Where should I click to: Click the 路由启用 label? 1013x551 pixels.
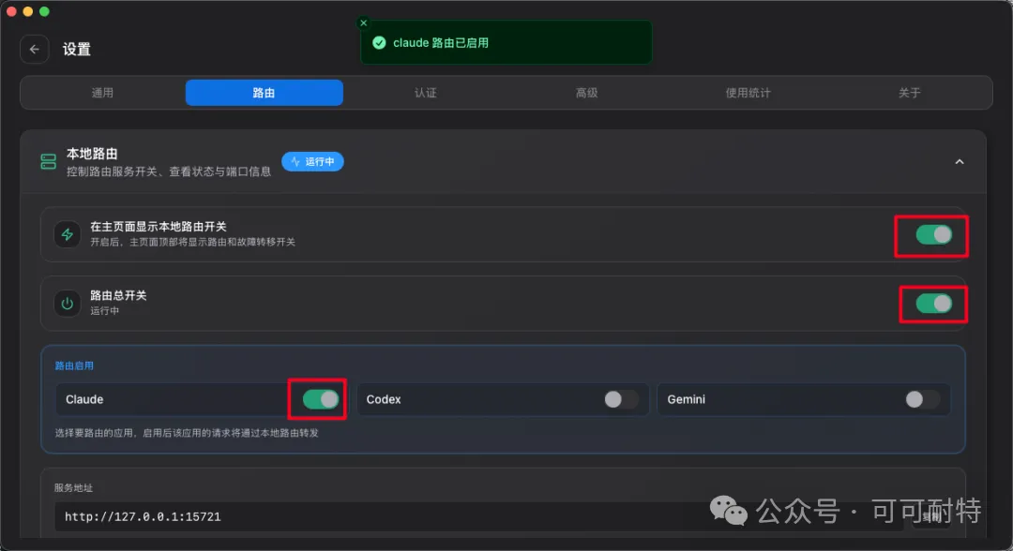click(x=74, y=365)
